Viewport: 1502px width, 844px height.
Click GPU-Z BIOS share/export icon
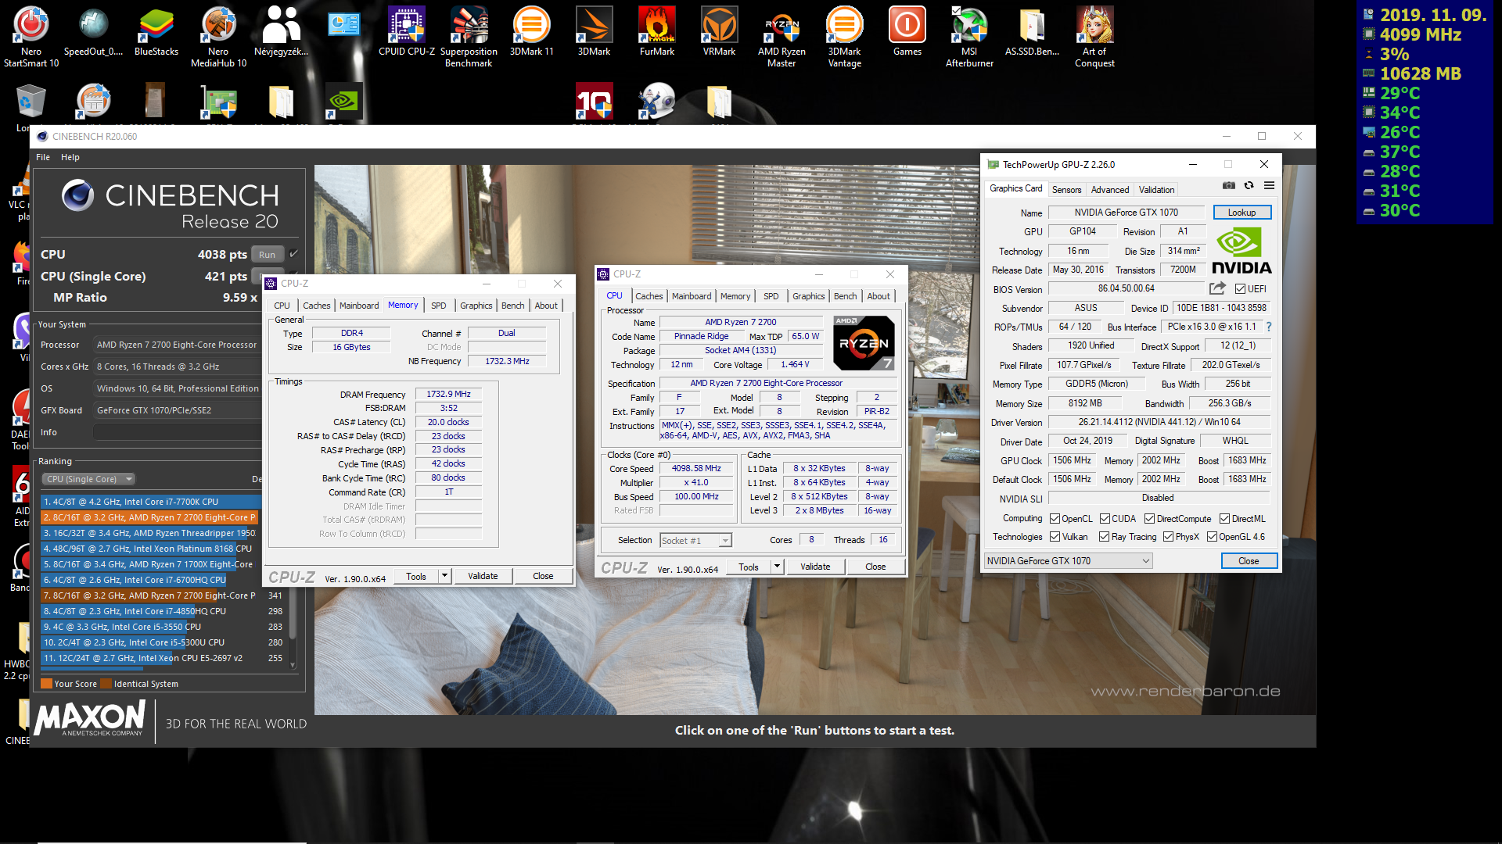pyautogui.click(x=1217, y=288)
